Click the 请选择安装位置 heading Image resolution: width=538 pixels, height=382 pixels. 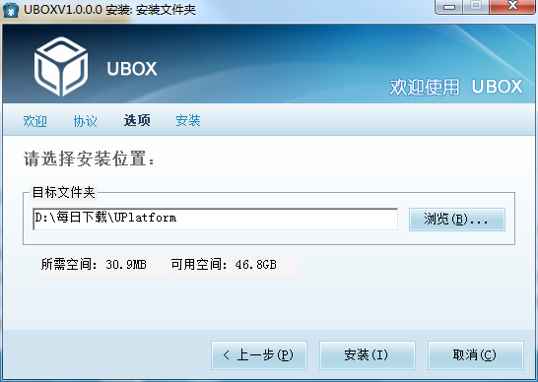(90, 159)
